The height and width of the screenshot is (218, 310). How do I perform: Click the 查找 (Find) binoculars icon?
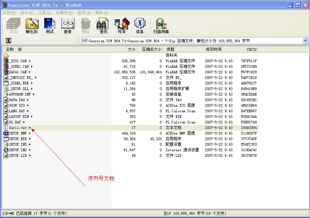pos(103,25)
